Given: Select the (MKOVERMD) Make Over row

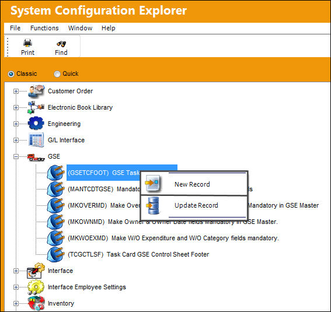Looking at the screenshot, I should (193, 205).
